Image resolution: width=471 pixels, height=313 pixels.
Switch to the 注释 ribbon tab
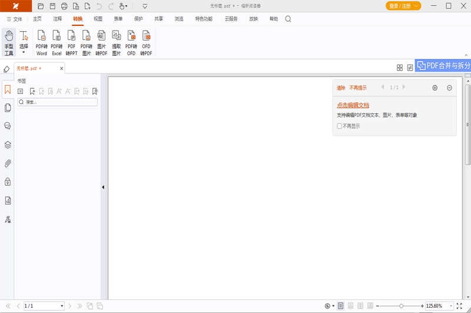(x=57, y=19)
